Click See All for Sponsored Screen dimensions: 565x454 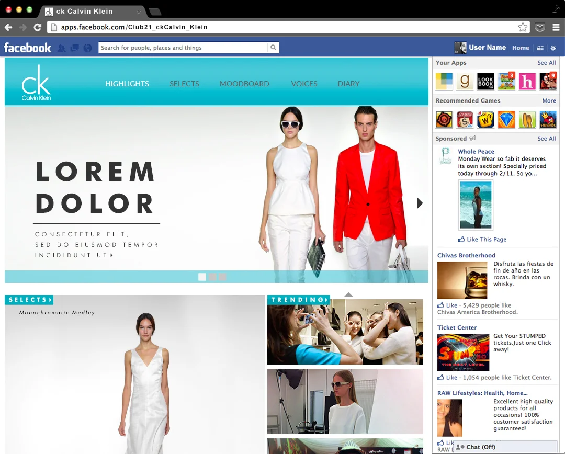click(547, 139)
